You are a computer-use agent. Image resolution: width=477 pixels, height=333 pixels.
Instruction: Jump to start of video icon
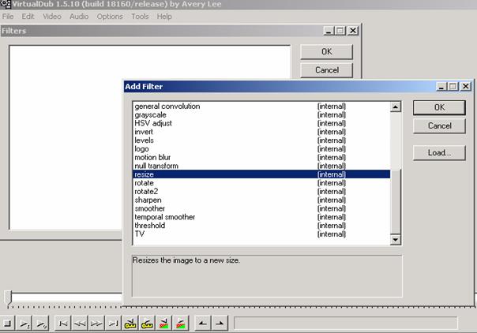(x=64, y=323)
